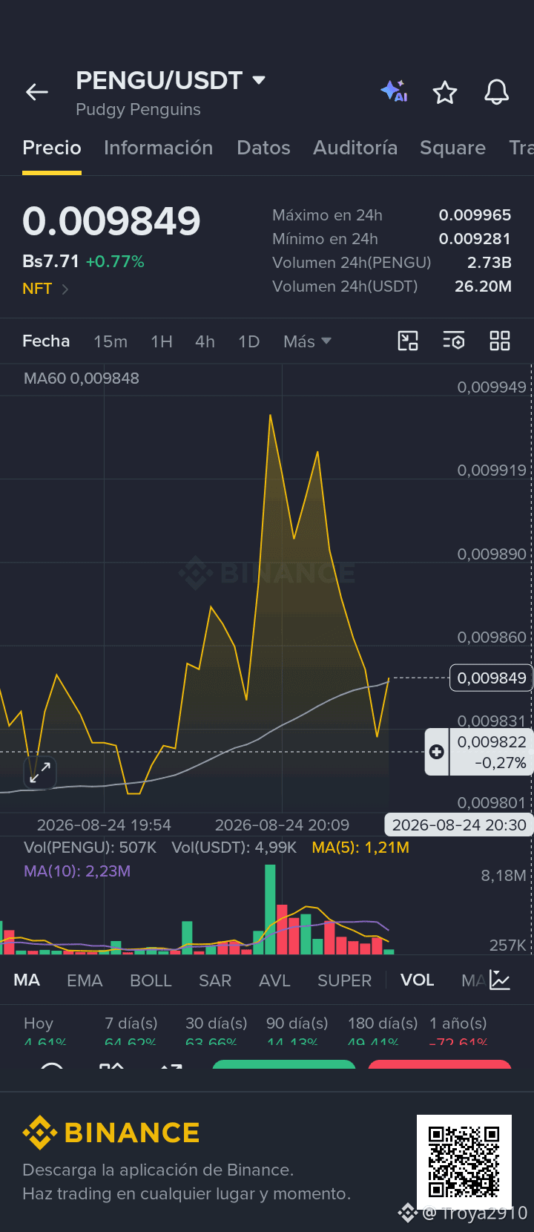Toggle the VOL sub-indicator
The height and width of the screenshot is (1232, 534).
pos(418,980)
